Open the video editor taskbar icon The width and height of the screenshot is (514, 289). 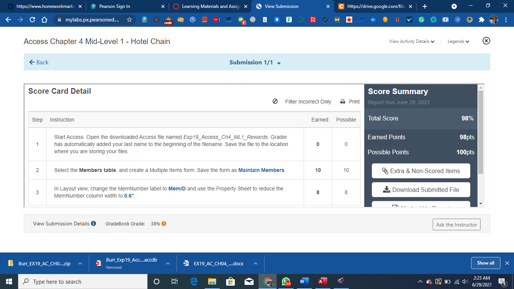click(341, 281)
